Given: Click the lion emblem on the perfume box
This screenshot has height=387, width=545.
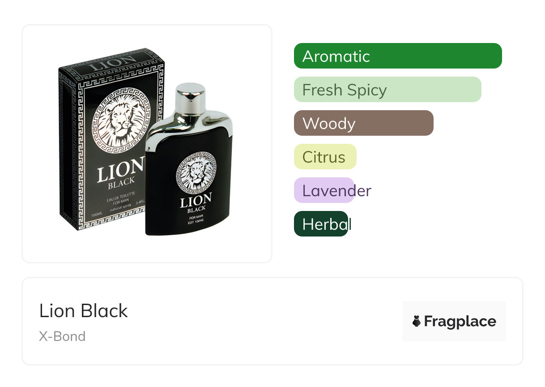Looking at the screenshot, I should click(119, 118).
